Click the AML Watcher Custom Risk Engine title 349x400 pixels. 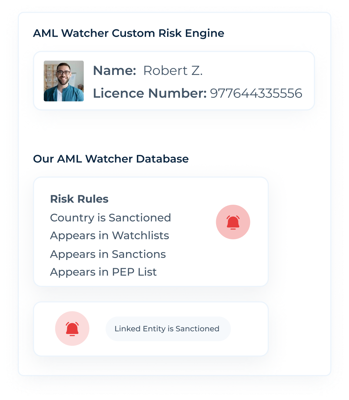[x=128, y=33]
